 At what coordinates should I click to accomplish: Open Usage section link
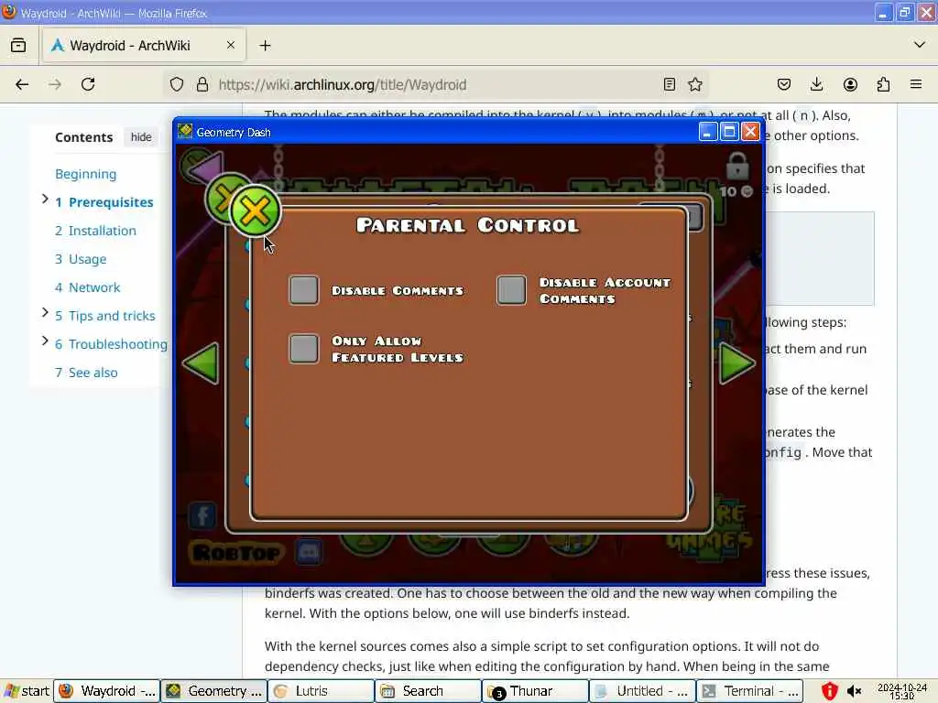81,259
